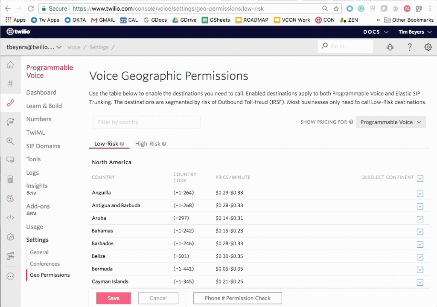Click the High-Risk help info icon

pos(164,144)
